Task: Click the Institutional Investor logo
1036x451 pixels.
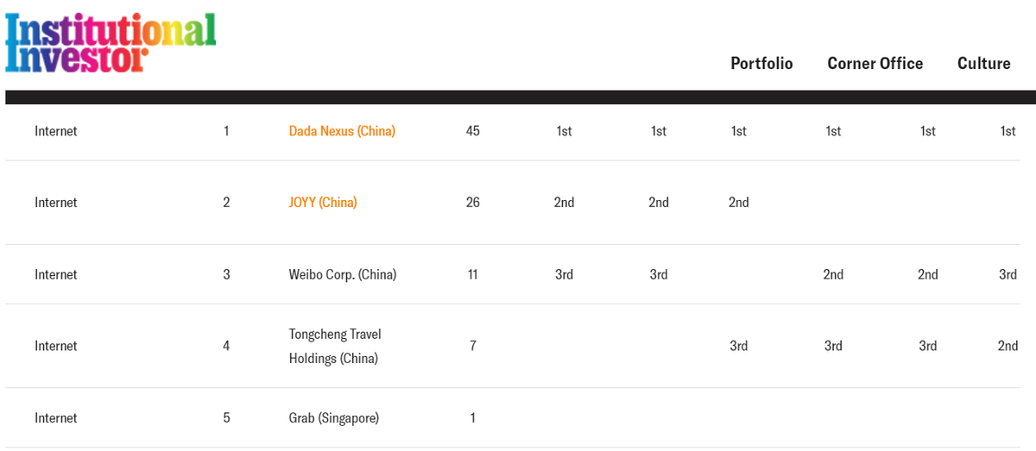Action: tap(111, 43)
